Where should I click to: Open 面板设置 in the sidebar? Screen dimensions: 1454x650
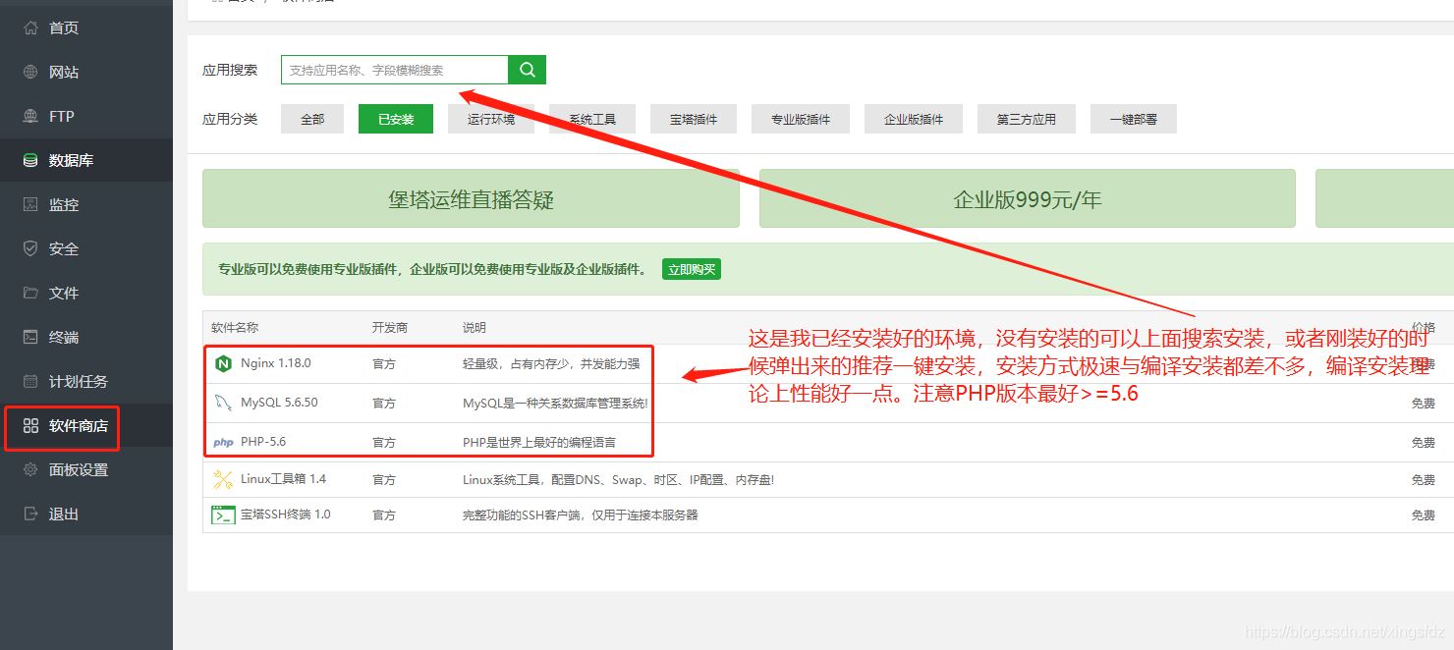click(x=78, y=469)
